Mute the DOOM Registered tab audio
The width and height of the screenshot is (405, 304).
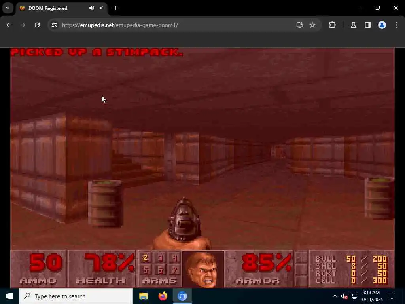[92, 8]
